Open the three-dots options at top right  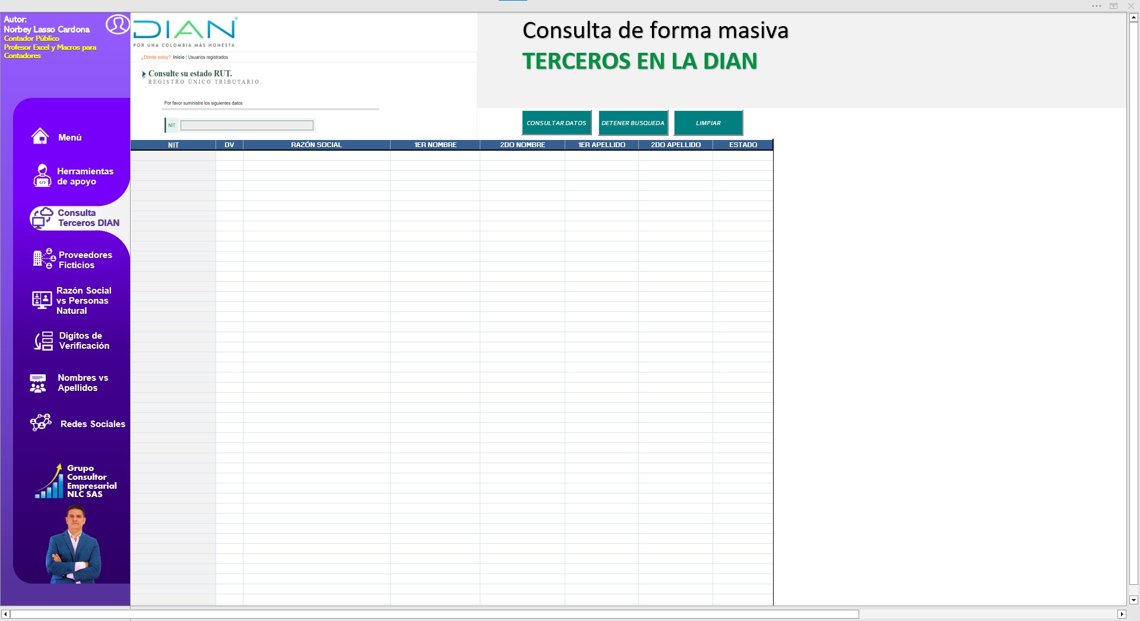[x=1097, y=6]
